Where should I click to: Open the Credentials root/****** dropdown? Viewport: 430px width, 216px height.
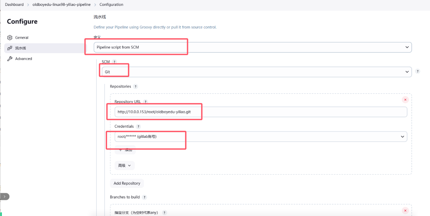click(260, 137)
